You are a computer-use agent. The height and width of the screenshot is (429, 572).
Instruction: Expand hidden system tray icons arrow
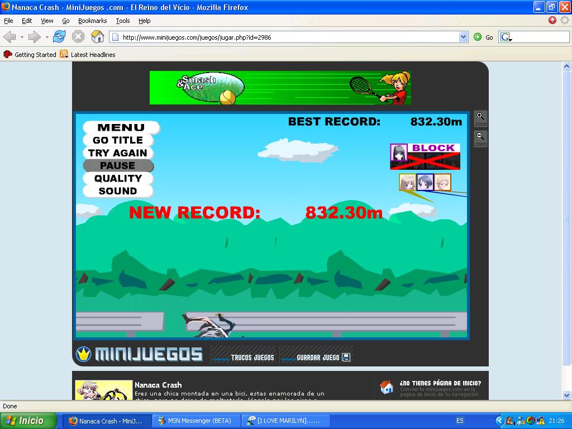[x=499, y=421]
